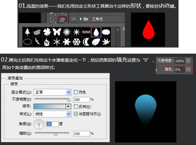
Task: Open the 填充 percentage dropdown
Action: pos(188,70)
